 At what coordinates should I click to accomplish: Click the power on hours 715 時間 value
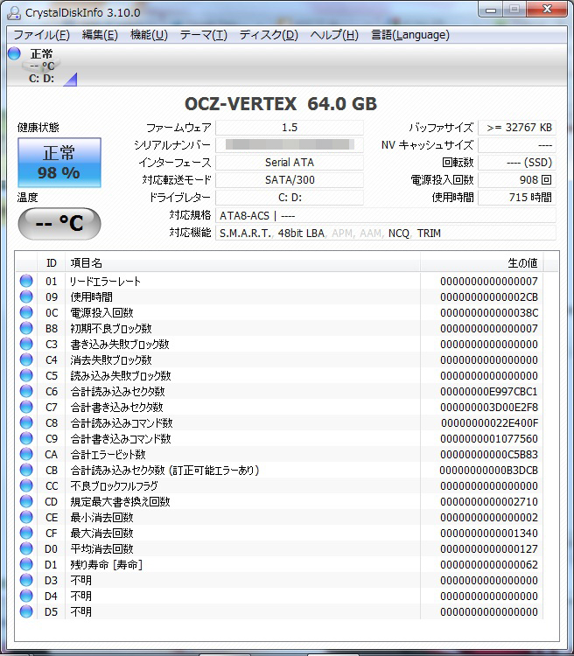[x=517, y=198]
